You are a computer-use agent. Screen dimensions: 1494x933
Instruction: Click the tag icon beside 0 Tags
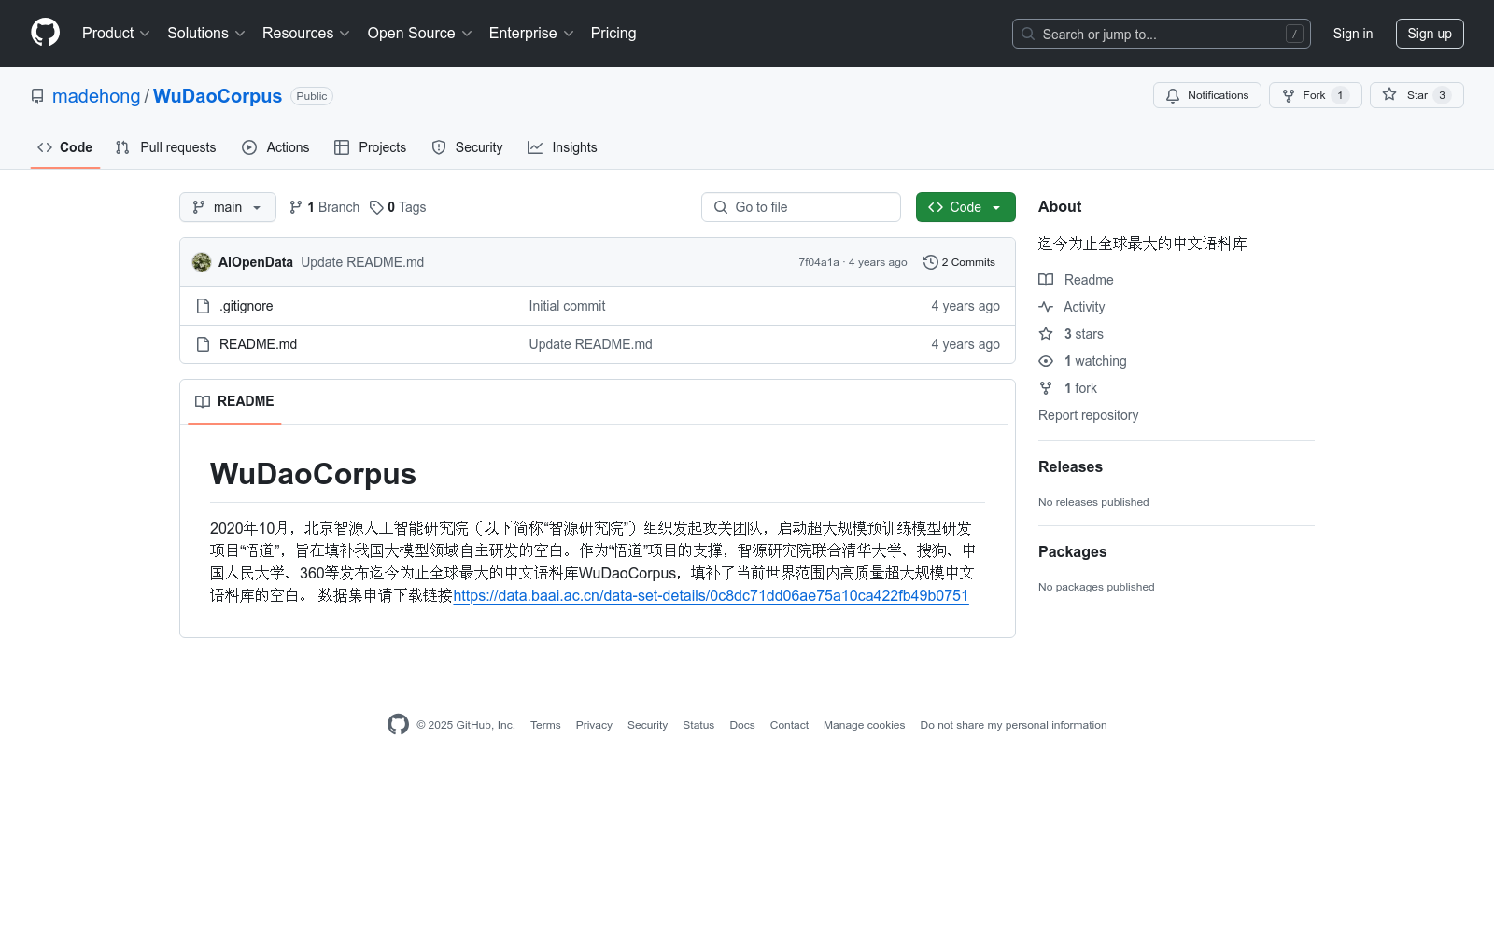(376, 207)
